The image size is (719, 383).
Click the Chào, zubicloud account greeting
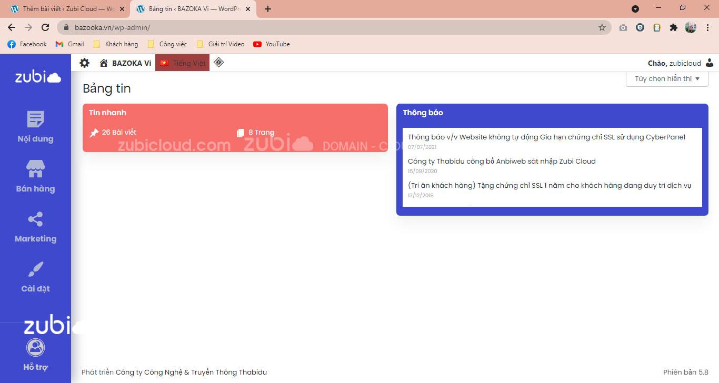coord(674,63)
